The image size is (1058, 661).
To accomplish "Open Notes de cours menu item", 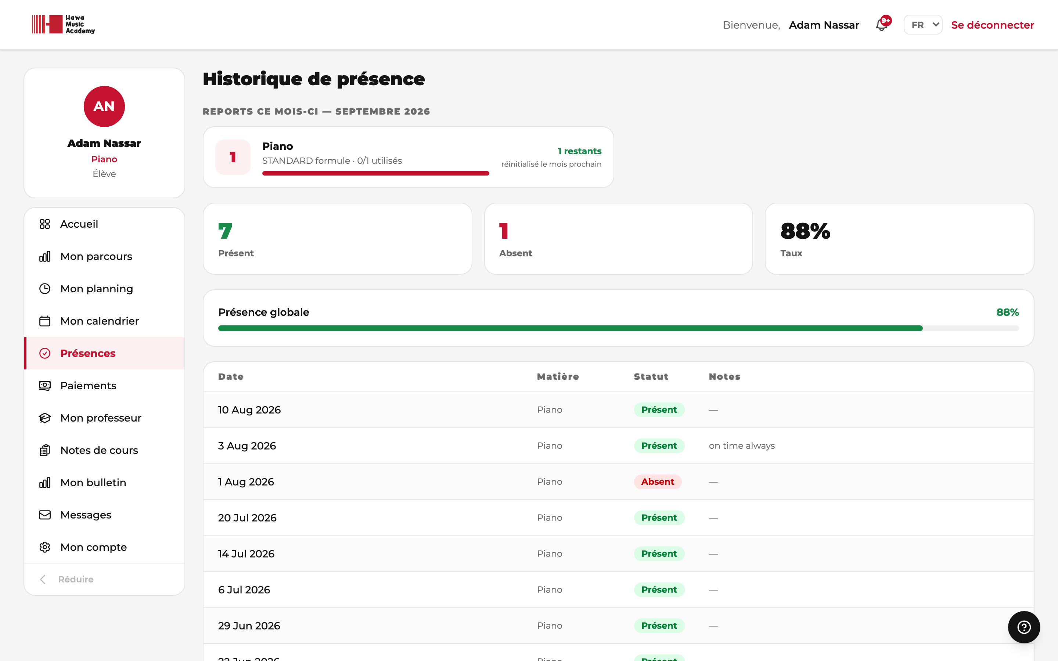I will coord(104,450).
